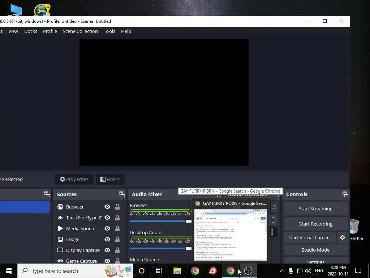This screenshot has height=278, width=370.
Task: Click the ENG language indicator
Action: tap(319, 271)
